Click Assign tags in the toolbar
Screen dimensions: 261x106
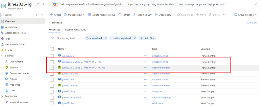point(185,15)
